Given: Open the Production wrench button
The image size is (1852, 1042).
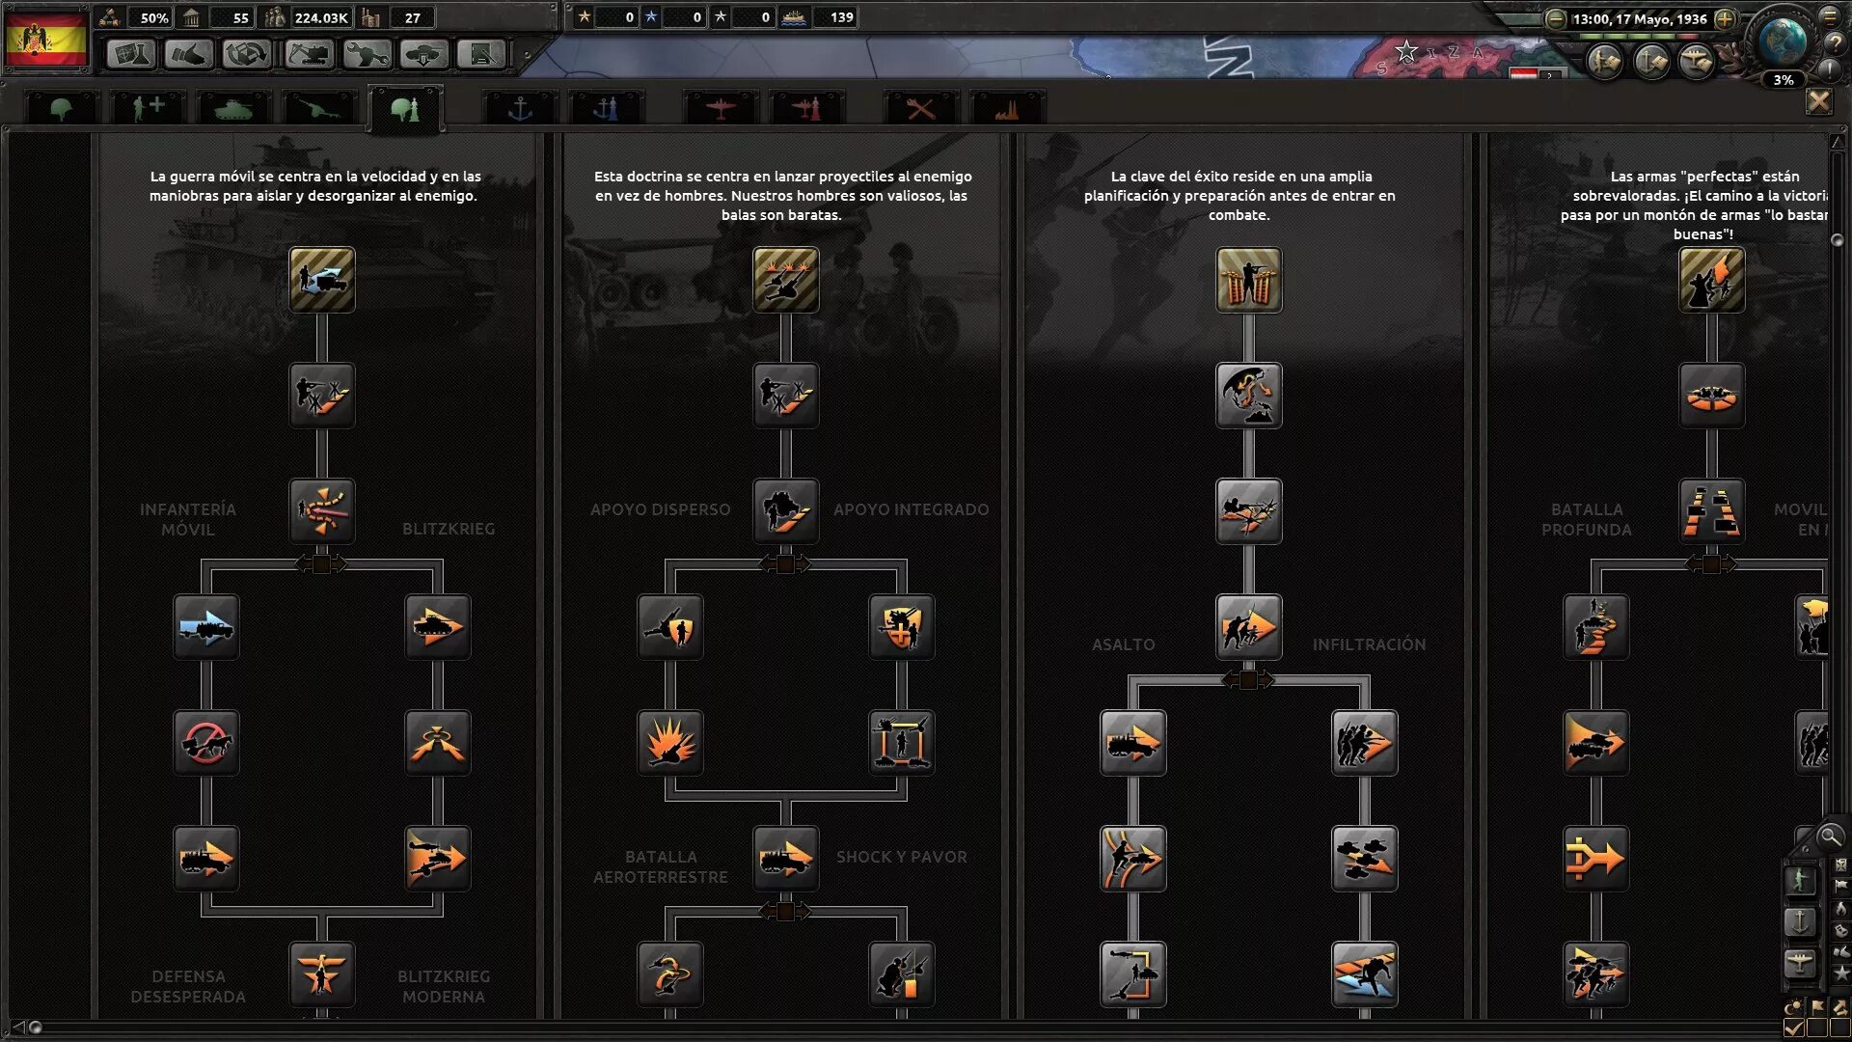Looking at the screenshot, I should [367, 54].
